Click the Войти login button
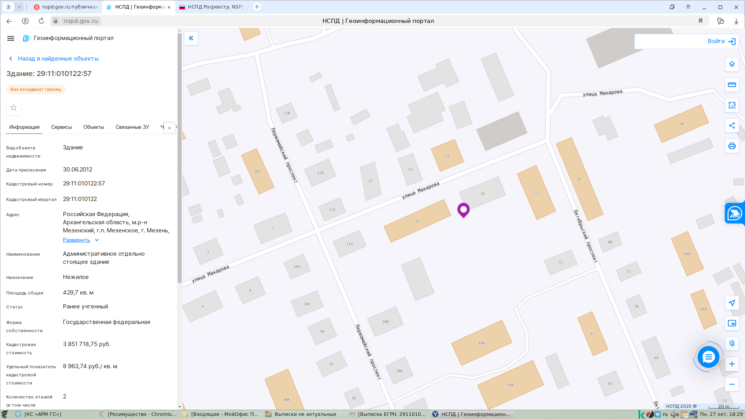 (721, 41)
